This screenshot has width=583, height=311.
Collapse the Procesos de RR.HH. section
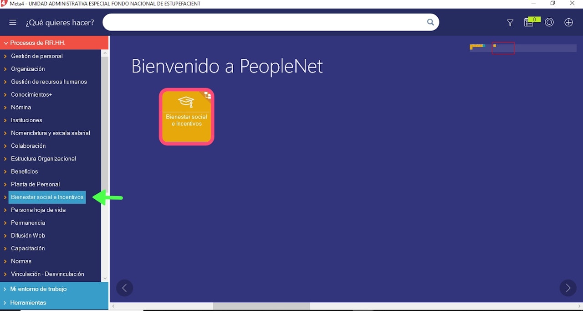pos(54,43)
